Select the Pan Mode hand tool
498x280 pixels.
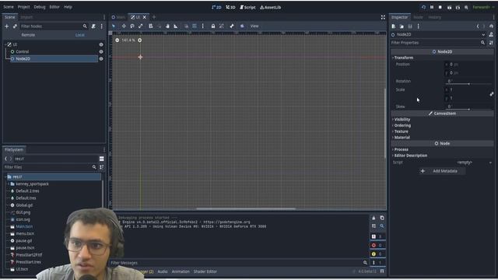click(167, 26)
